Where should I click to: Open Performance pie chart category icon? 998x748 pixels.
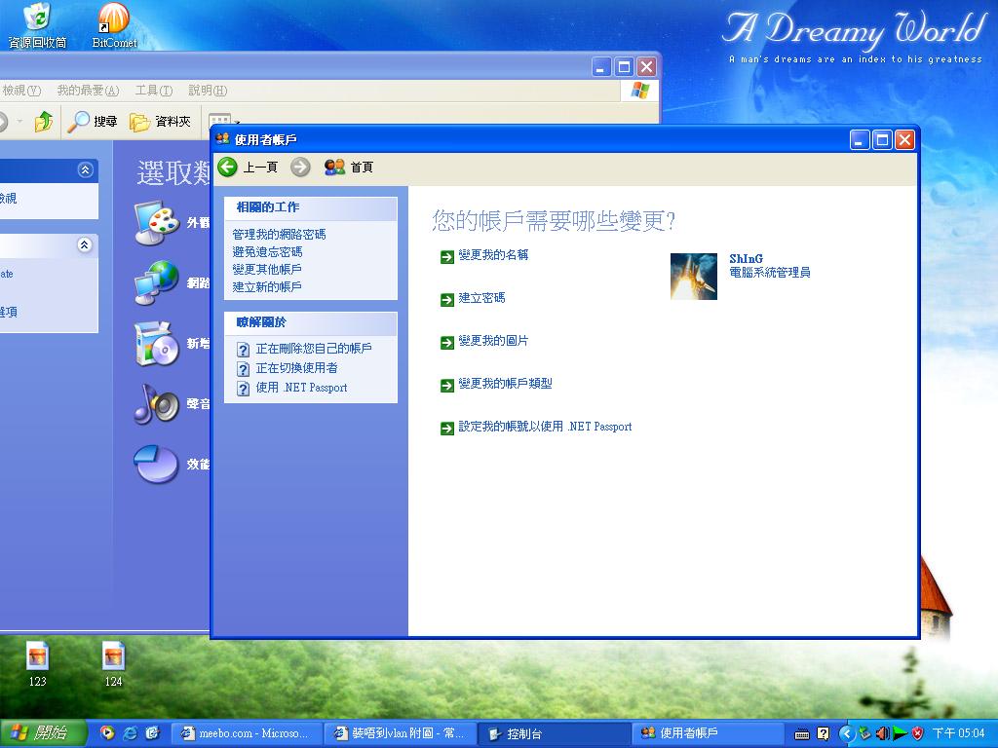(x=157, y=464)
